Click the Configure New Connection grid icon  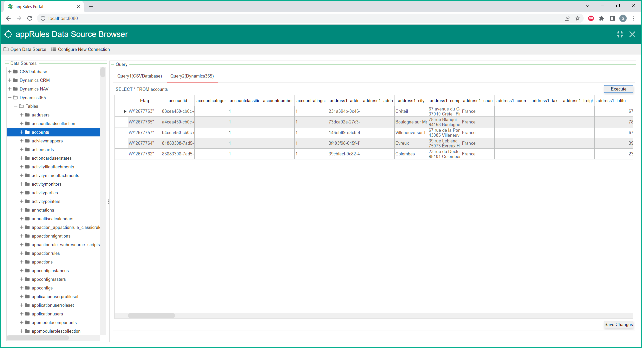[x=54, y=49]
